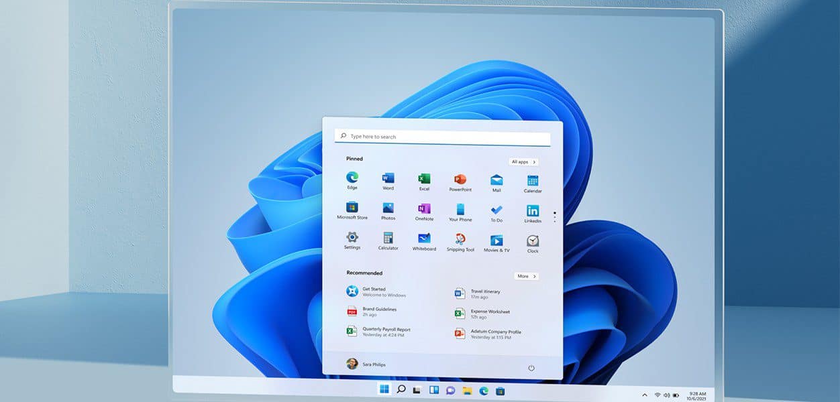Open the Wi-Fi network flyout

coord(658,395)
